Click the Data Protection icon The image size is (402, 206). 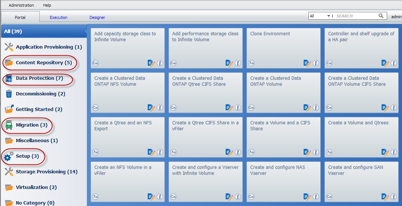9,78
